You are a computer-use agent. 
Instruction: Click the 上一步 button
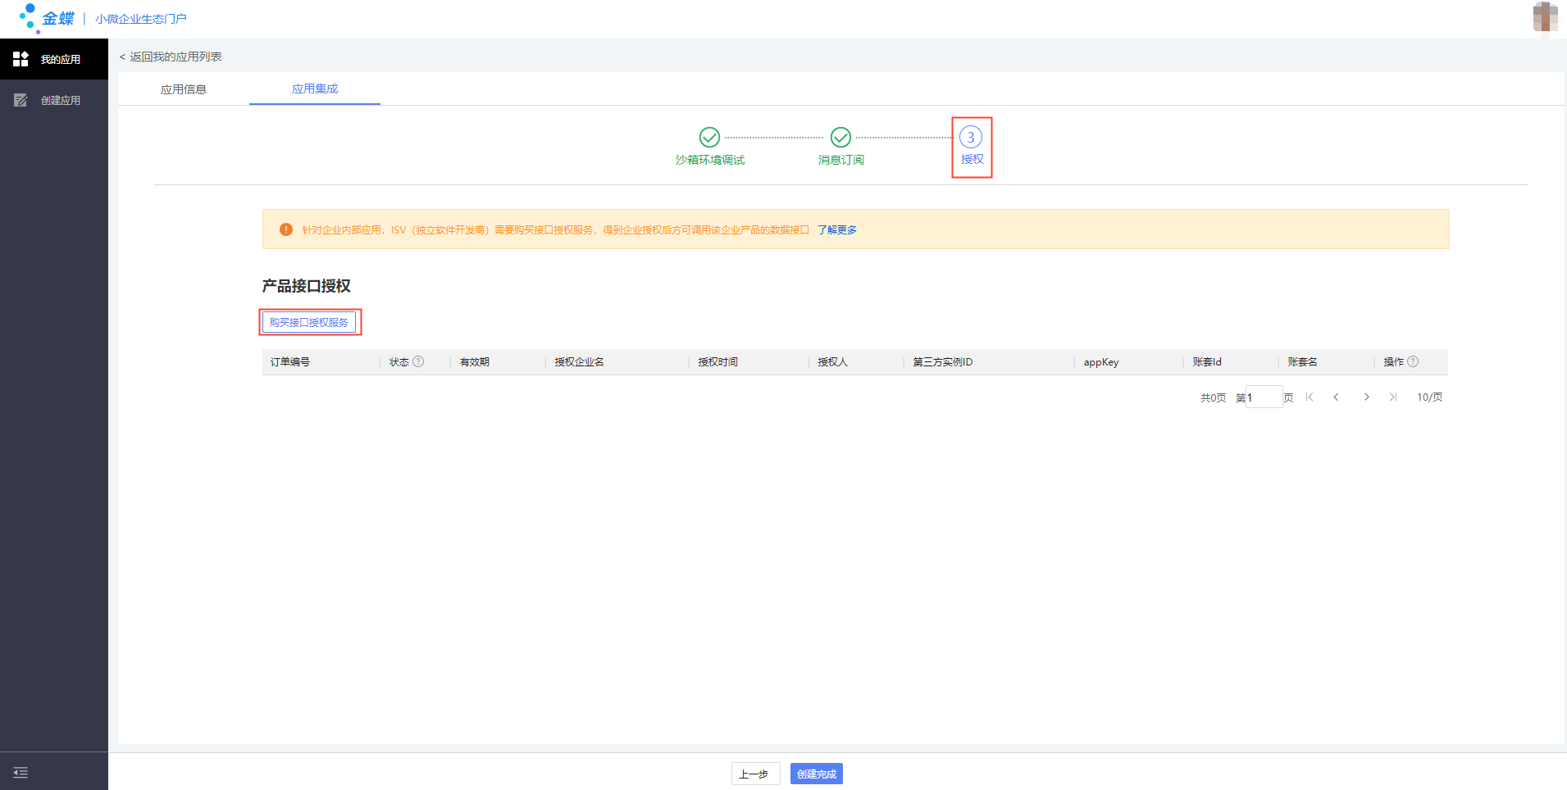[754, 774]
